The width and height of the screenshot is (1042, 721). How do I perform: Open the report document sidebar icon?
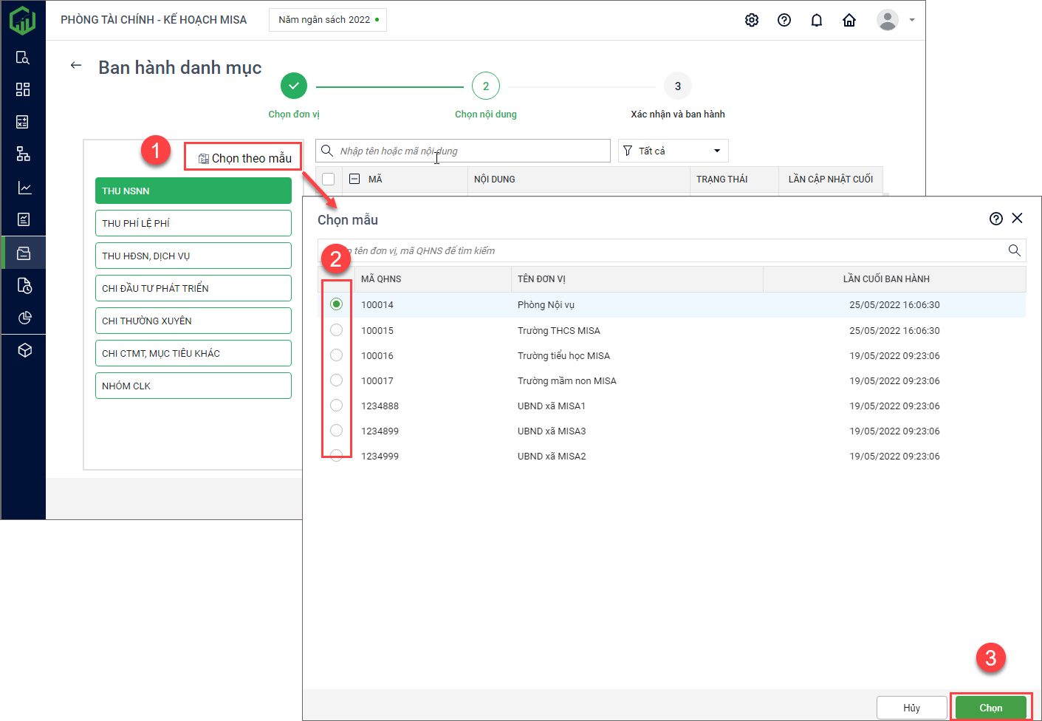pyautogui.click(x=24, y=219)
